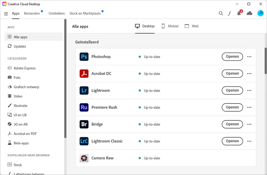
Task: Click Openen for Lightroom
Action: (232, 90)
